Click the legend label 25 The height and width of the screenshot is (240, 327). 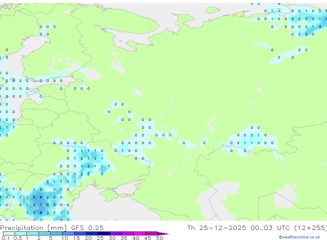pos(100,238)
